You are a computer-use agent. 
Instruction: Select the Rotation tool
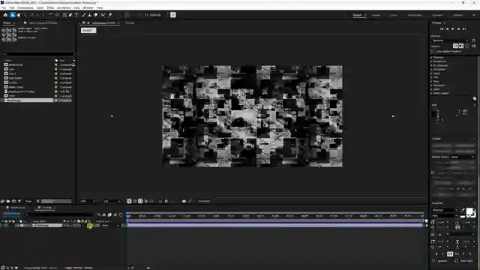click(51, 15)
